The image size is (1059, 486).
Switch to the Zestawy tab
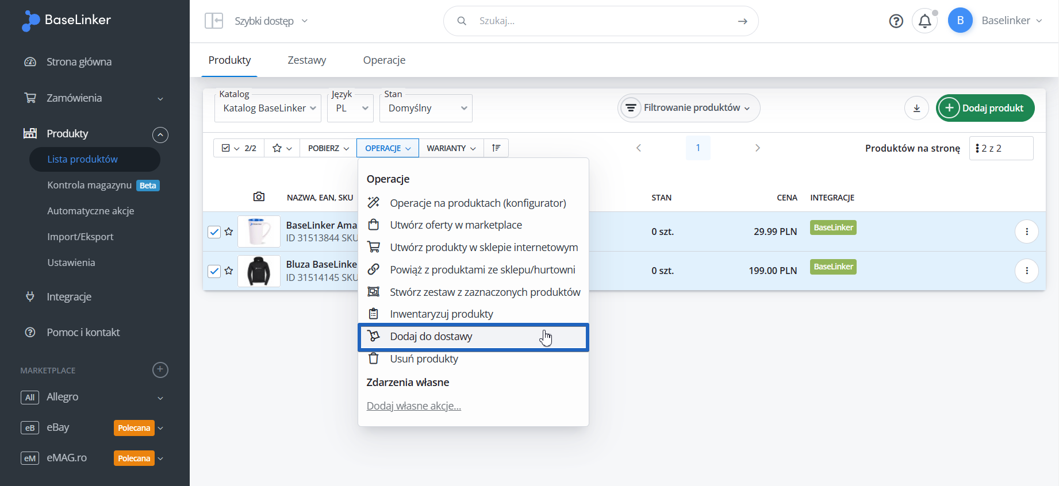point(306,60)
